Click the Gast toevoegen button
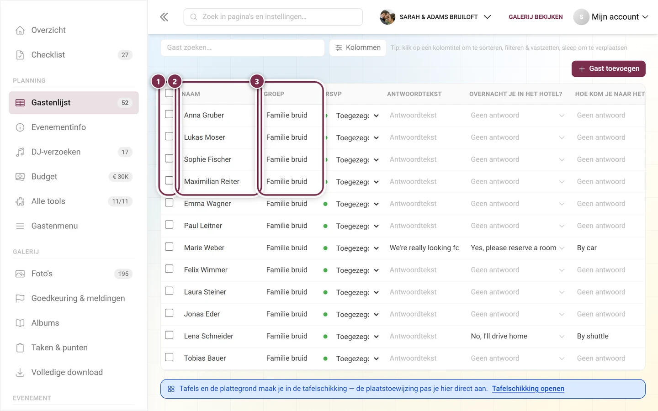Image resolution: width=658 pixels, height=411 pixels. (609, 69)
